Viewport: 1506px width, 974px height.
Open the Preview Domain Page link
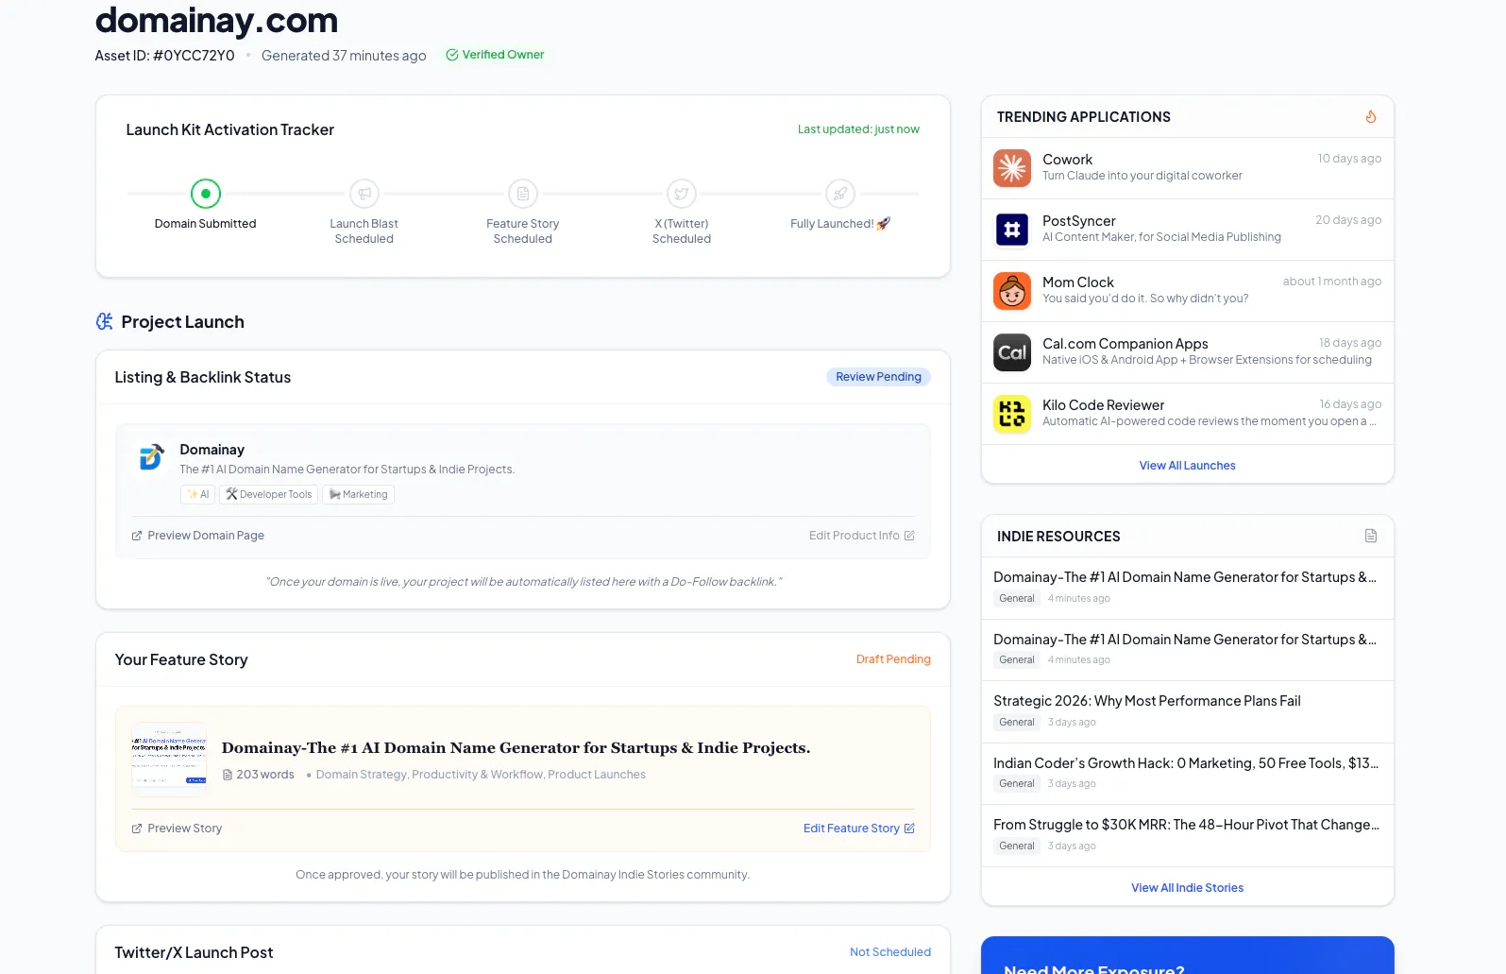[x=198, y=536]
